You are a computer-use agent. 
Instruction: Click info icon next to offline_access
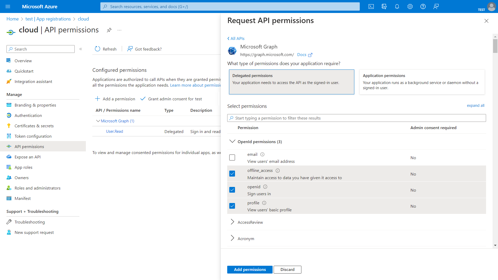(x=278, y=171)
